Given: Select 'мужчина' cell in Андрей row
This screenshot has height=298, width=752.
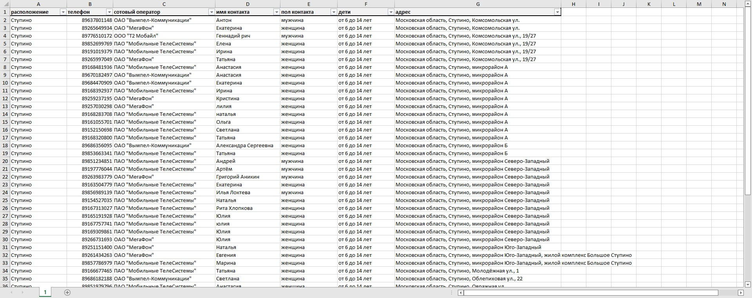Looking at the screenshot, I should (309, 161).
